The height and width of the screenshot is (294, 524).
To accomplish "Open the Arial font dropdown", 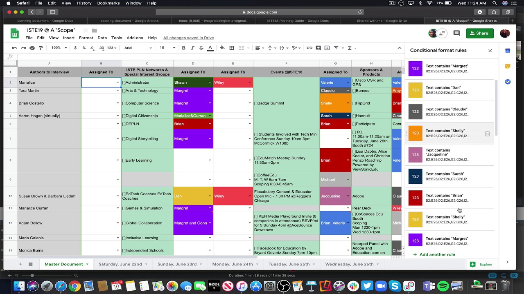I will pos(138,48).
